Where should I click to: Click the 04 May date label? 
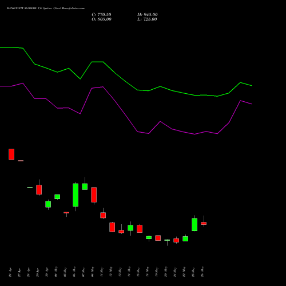click(x=56, y=272)
